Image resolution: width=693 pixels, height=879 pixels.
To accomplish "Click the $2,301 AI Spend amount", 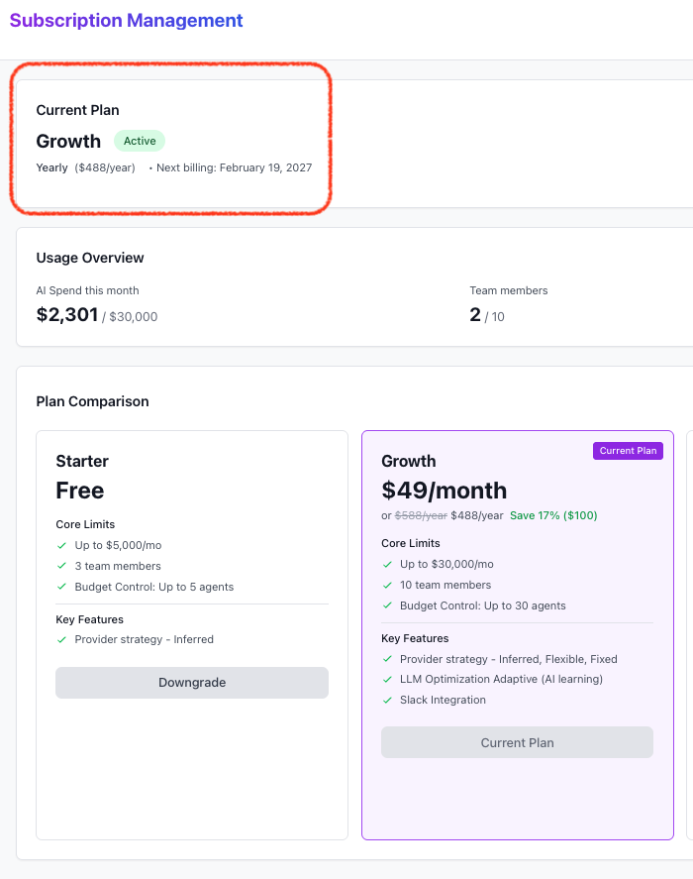I will 67,315.
